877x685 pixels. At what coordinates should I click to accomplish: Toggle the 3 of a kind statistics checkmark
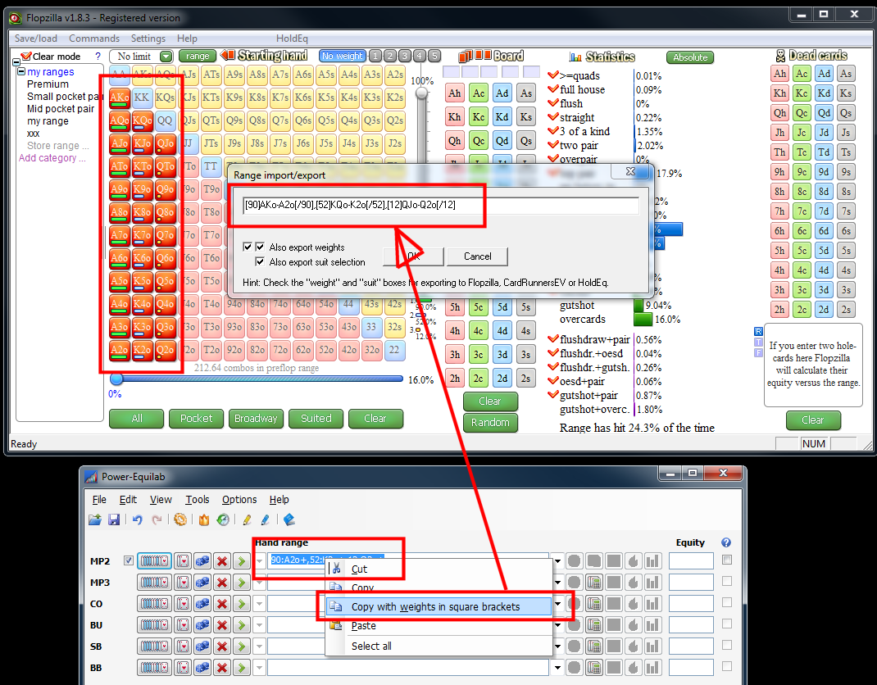point(552,131)
